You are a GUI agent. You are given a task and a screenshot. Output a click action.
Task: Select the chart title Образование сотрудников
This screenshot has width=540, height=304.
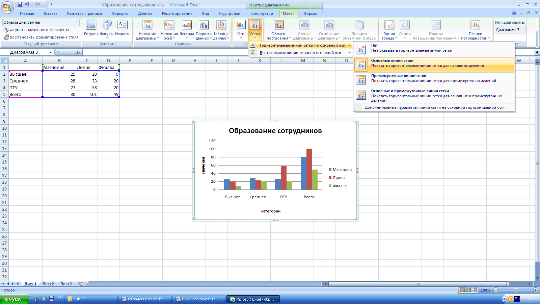pos(275,131)
